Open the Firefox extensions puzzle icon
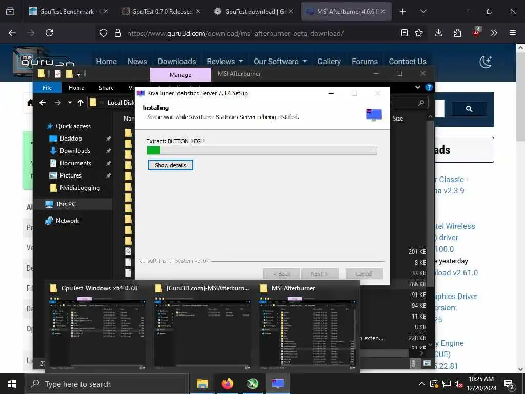The height and width of the screenshot is (394, 525). [457, 33]
